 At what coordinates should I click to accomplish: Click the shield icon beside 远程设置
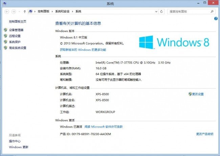click(x=5, y=36)
